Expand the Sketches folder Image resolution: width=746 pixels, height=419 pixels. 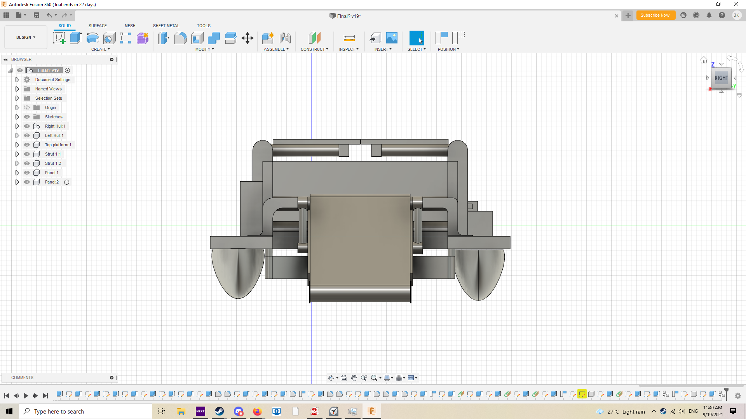pos(17,117)
